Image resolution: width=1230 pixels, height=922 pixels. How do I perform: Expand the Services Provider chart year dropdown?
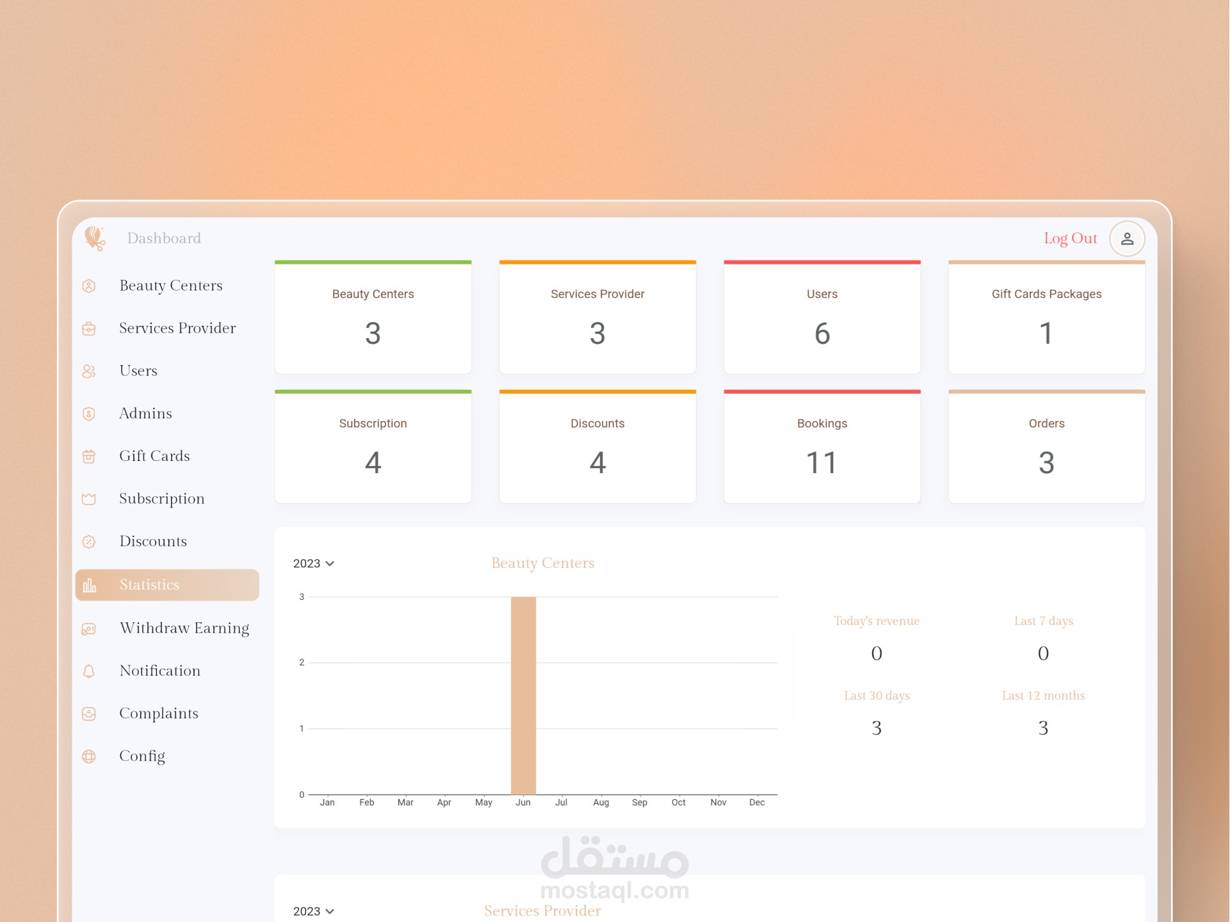pos(314,911)
